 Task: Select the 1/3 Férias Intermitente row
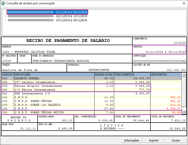(x=91, y=90)
